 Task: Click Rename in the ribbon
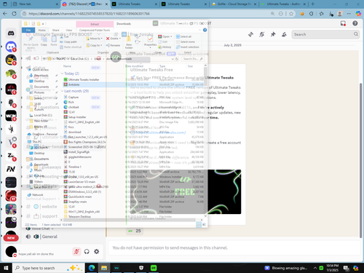pos(114,45)
